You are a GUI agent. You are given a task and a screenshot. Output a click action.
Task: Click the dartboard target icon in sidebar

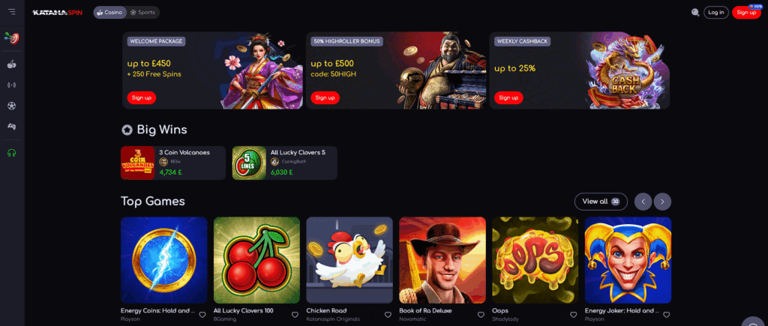coord(12,37)
